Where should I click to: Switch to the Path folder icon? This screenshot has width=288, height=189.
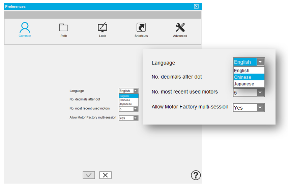[63, 28]
